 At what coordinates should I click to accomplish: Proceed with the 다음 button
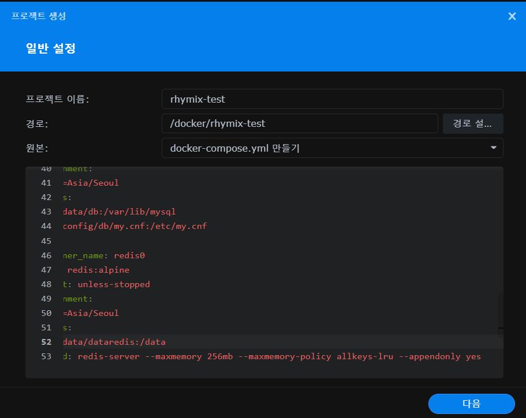click(471, 404)
